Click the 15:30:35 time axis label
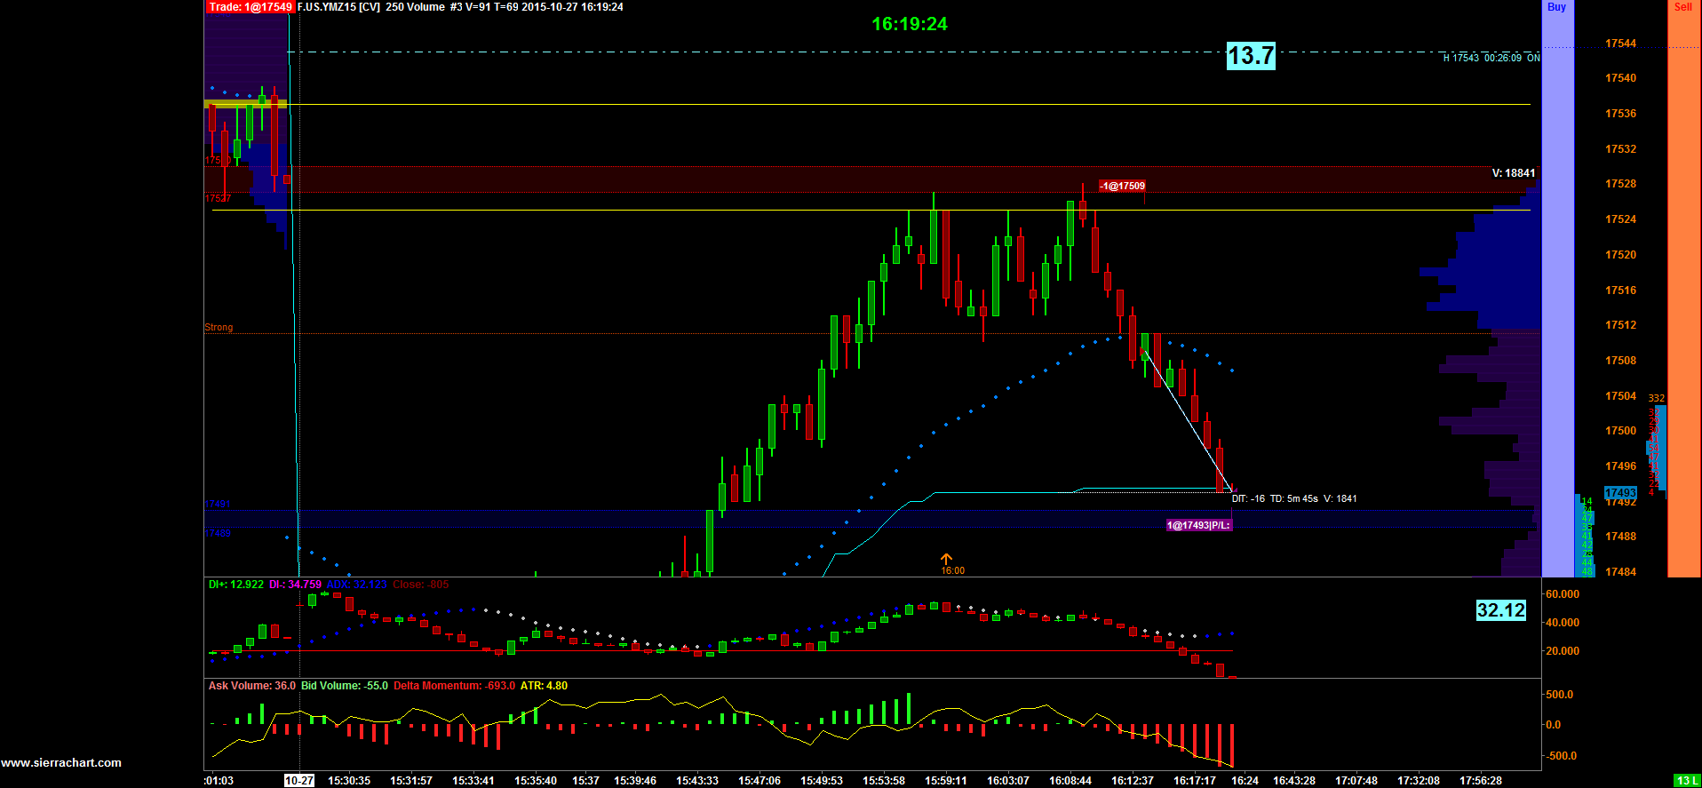This screenshot has width=1702, height=788. [349, 781]
